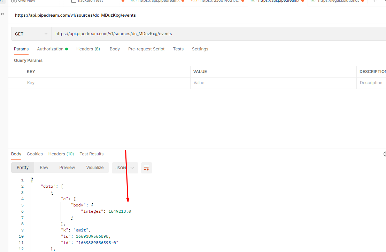The height and width of the screenshot is (252, 386).
Task: View the response Cookies tab
Action: pyautogui.click(x=35, y=154)
